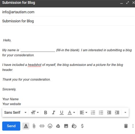Click the subject field Submission for Blog
Screen dimensions: 135x134
coord(68,21)
